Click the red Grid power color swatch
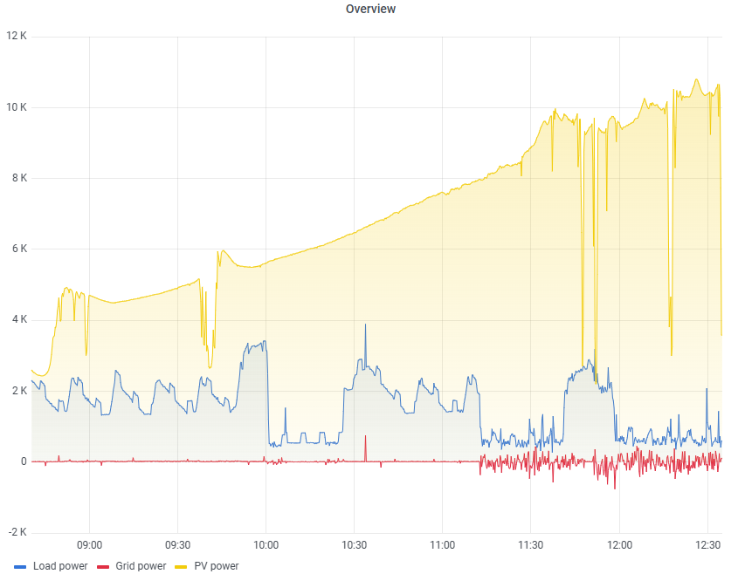The image size is (738, 574). point(102,566)
